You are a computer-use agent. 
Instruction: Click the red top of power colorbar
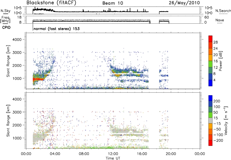pyautogui.click(x=210, y=39)
